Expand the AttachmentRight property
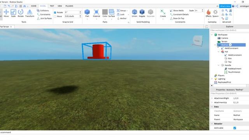The width and height of the screenshot is (249, 140). (x=212, y=98)
